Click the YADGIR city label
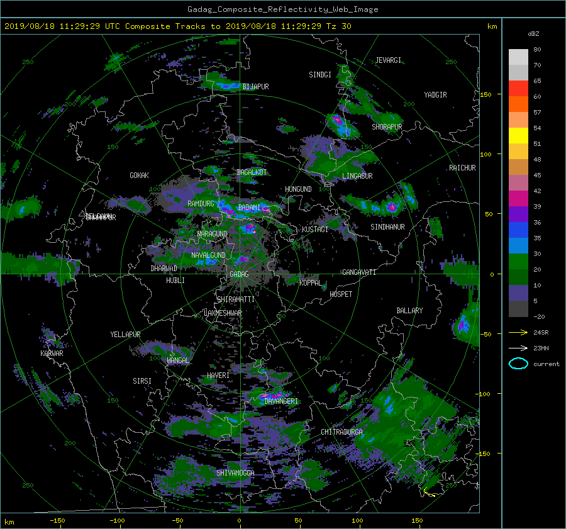 coord(435,95)
